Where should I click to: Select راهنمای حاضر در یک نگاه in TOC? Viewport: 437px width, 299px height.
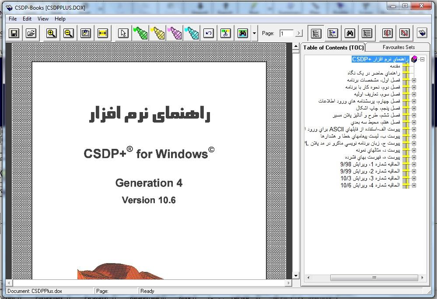(x=374, y=73)
